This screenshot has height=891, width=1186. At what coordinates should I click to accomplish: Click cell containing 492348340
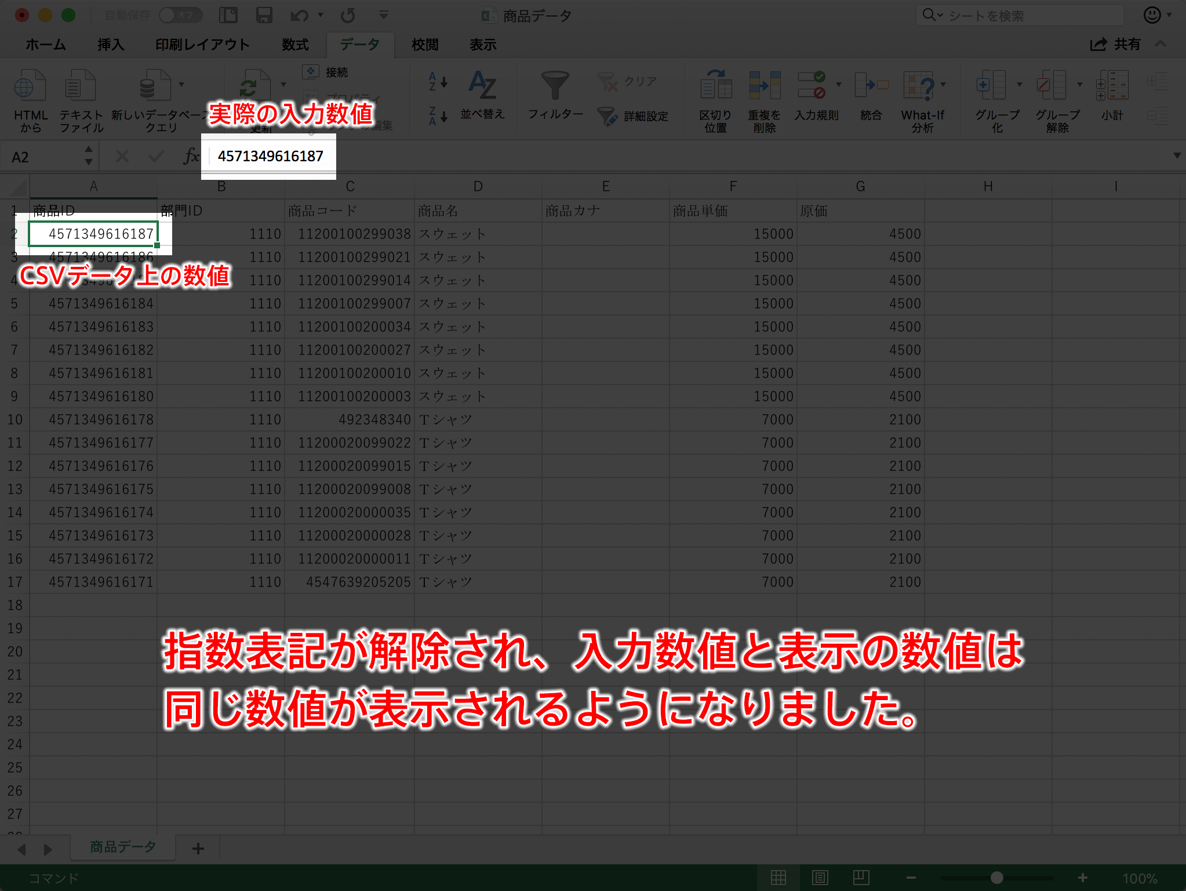pyautogui.click(x=350, y=419)
